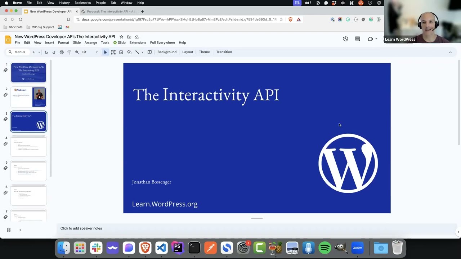Click the Menus search box
461x259 pixels.
tap(17, 52)
